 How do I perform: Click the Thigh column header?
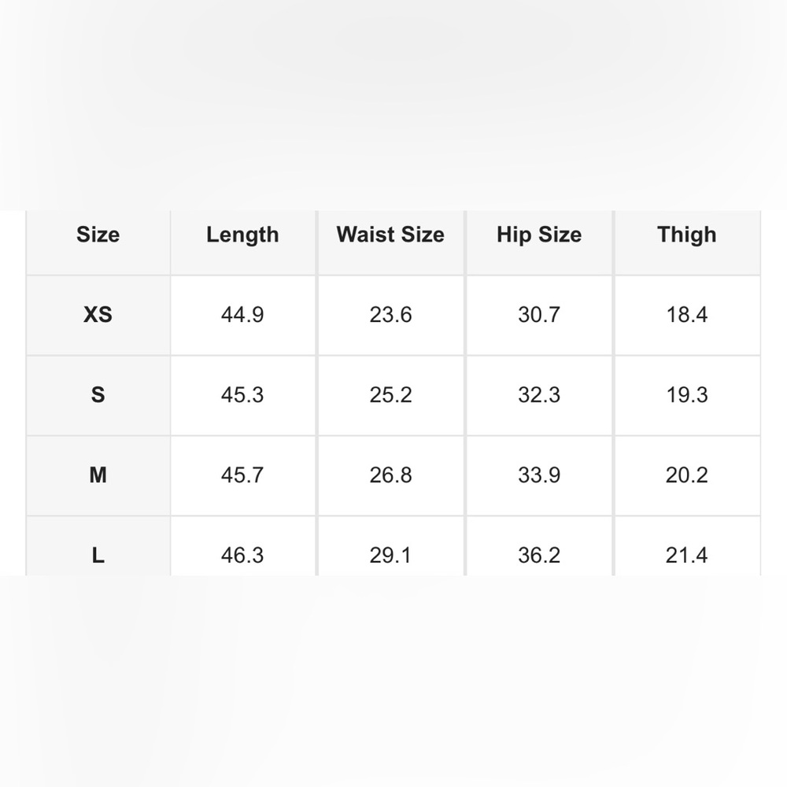(x=686, y=235)
